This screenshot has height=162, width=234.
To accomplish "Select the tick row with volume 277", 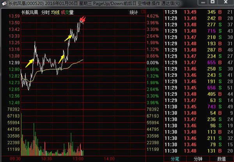I will [199, 25].
